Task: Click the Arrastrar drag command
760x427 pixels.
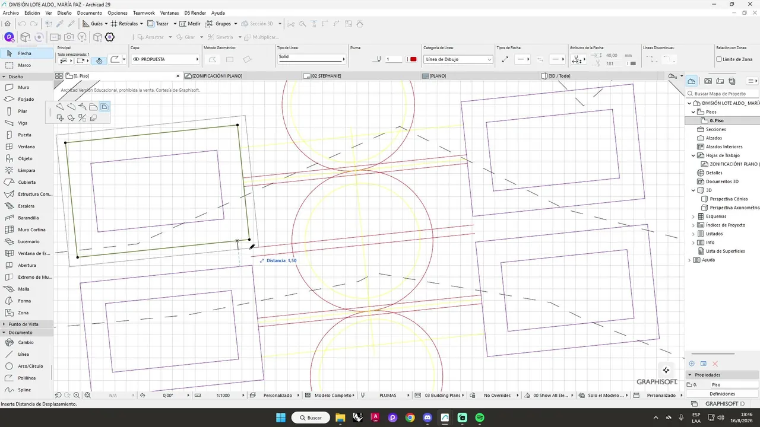Action: (x=154, y=37)
